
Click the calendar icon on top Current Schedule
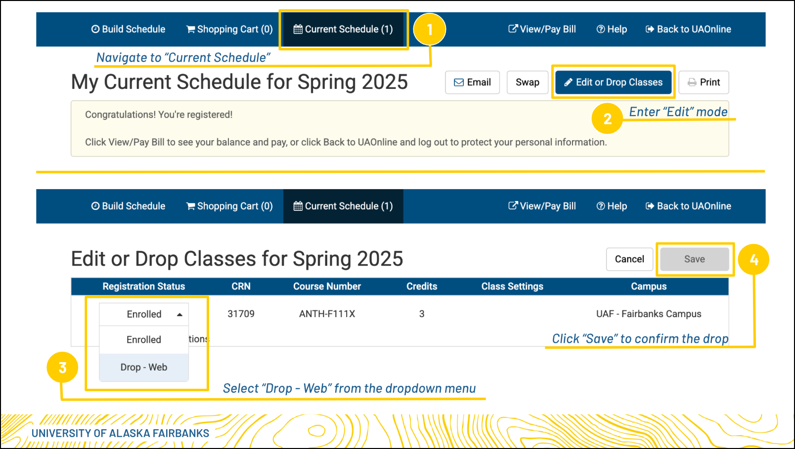click(298, 29)
